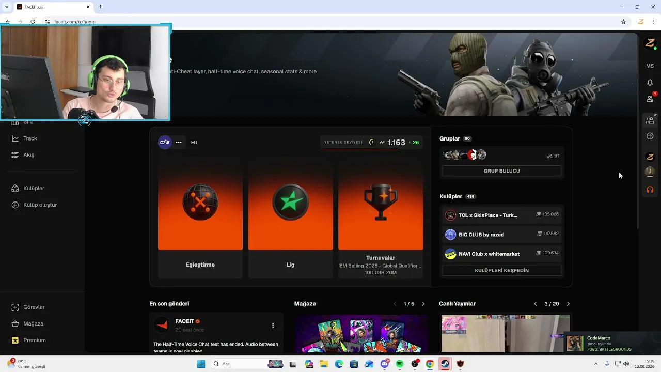Image resolution: width=661 pixels, height=372 pixels.
Task: Open NAVI Club x whitemarket
Action: [x=502, y=254]
